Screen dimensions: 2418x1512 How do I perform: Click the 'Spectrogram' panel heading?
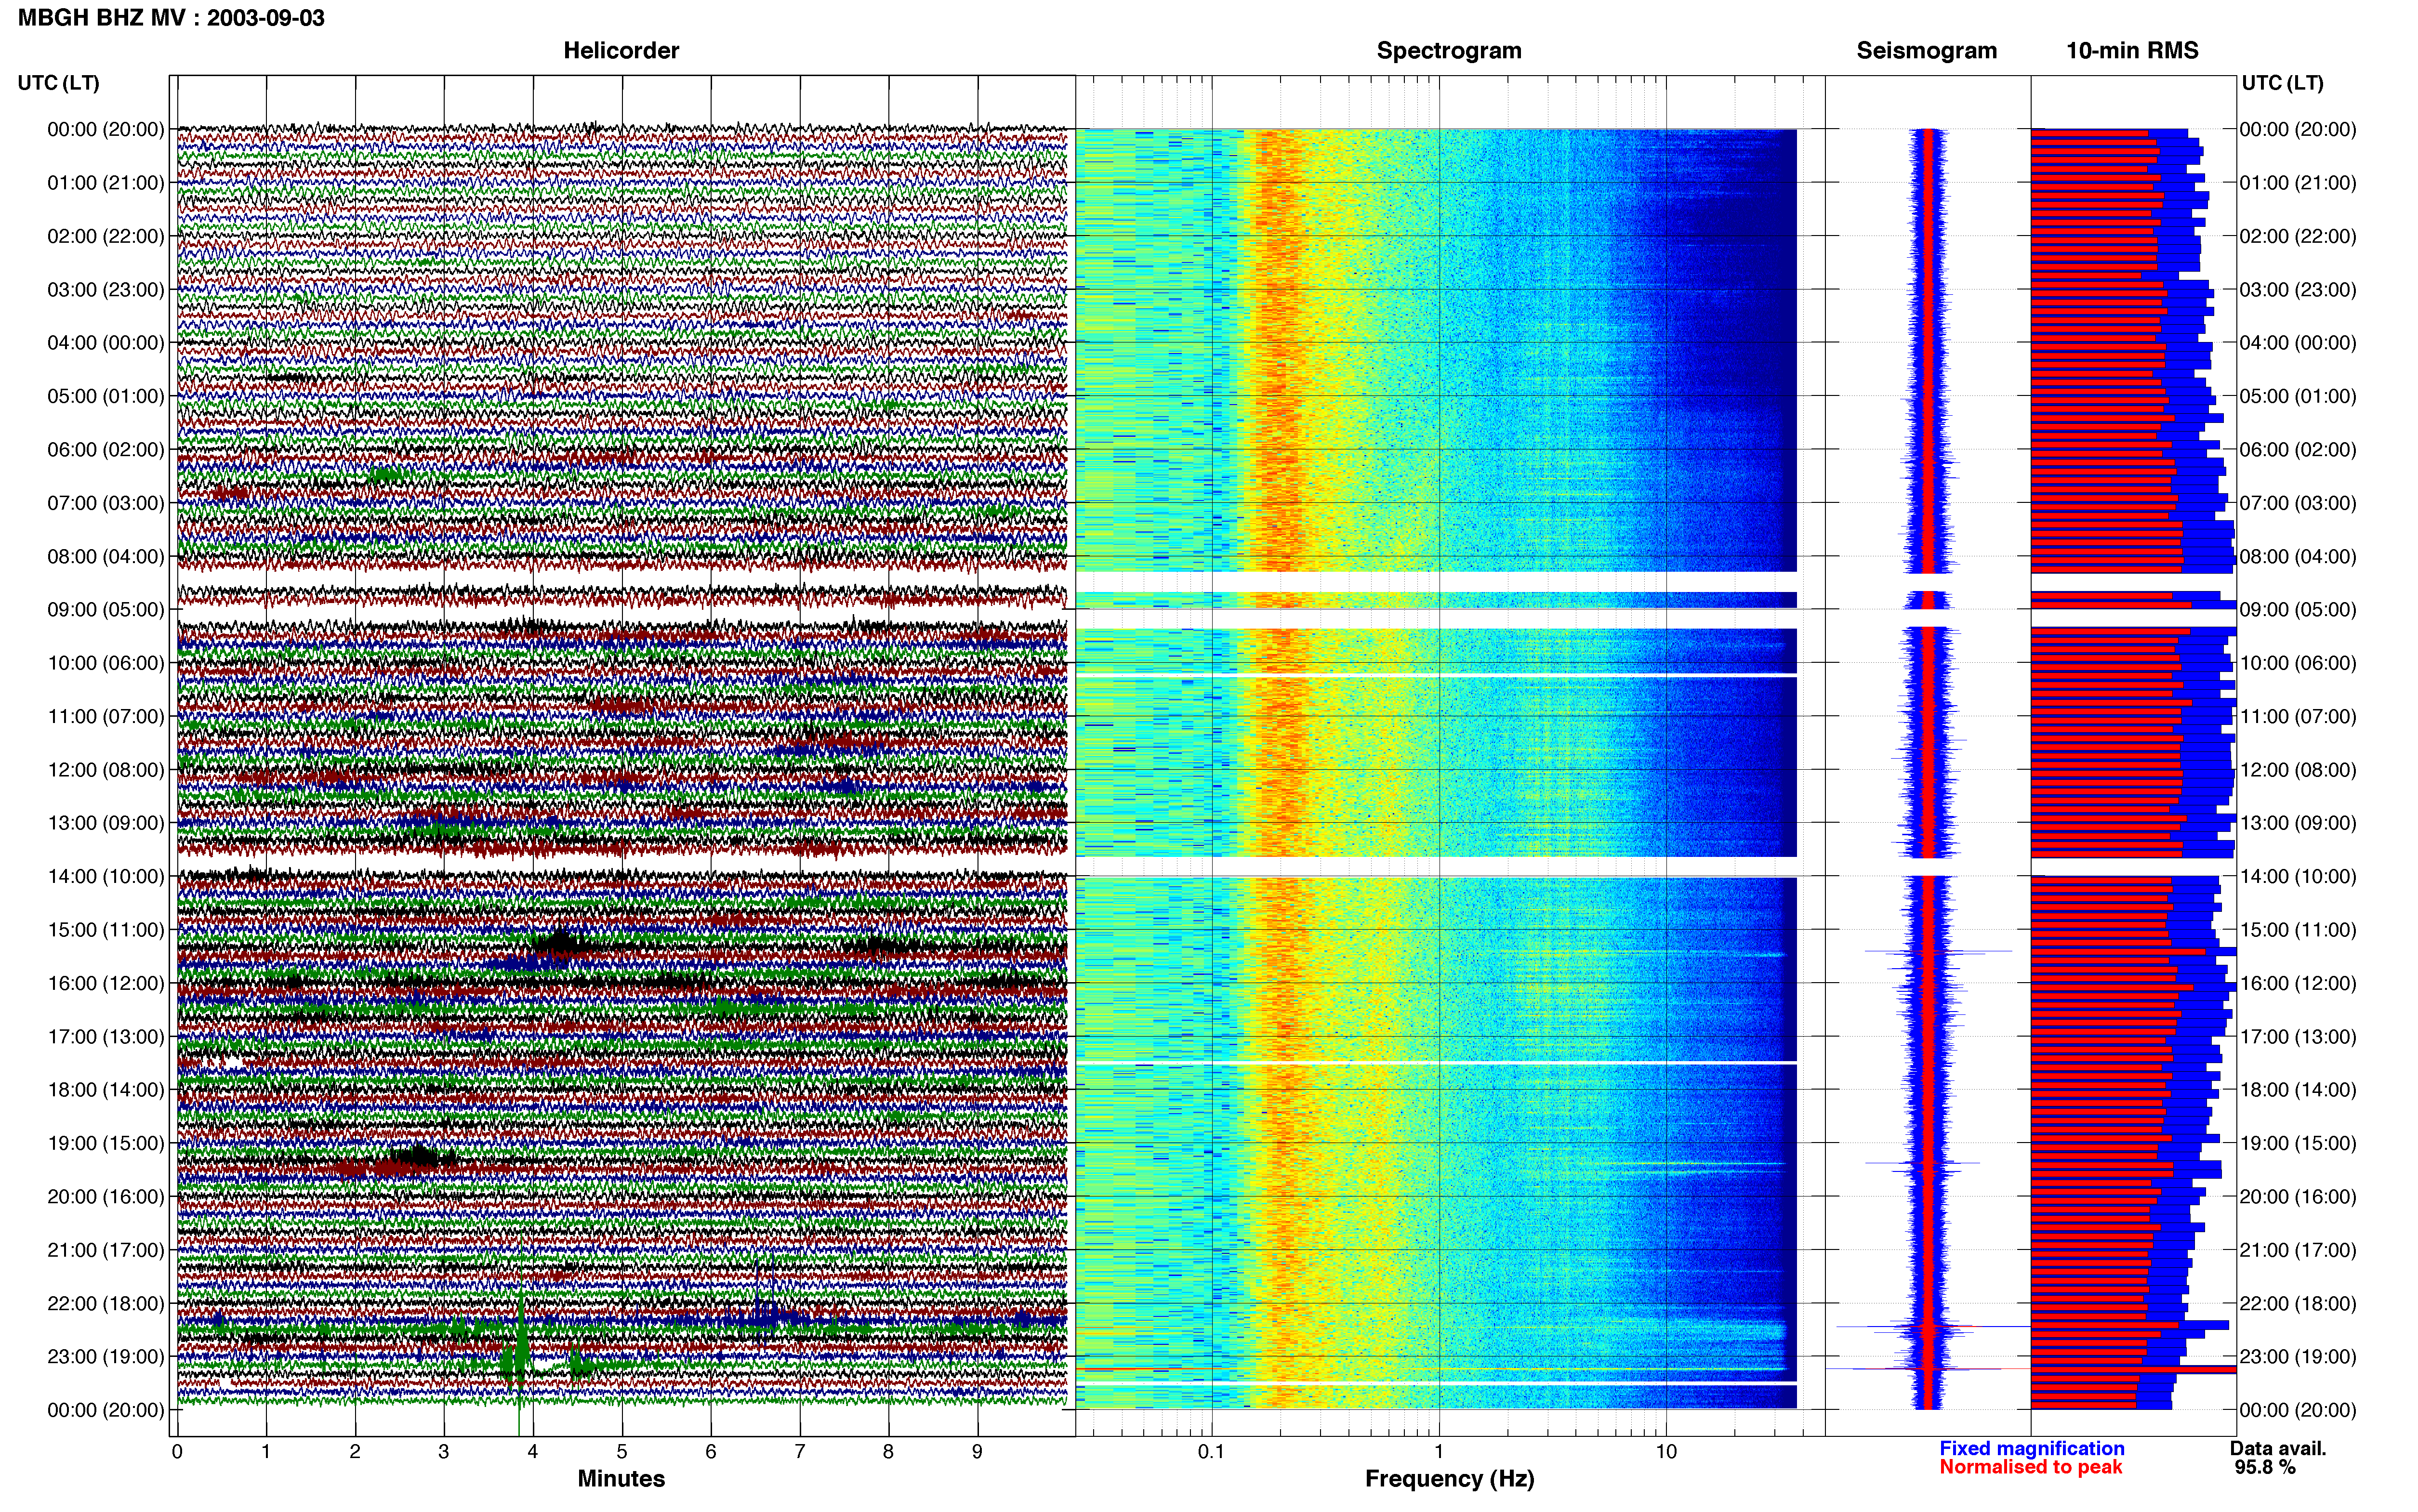pos(1449,50)
